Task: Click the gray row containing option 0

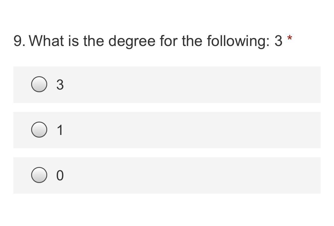Action: point(167,175)
